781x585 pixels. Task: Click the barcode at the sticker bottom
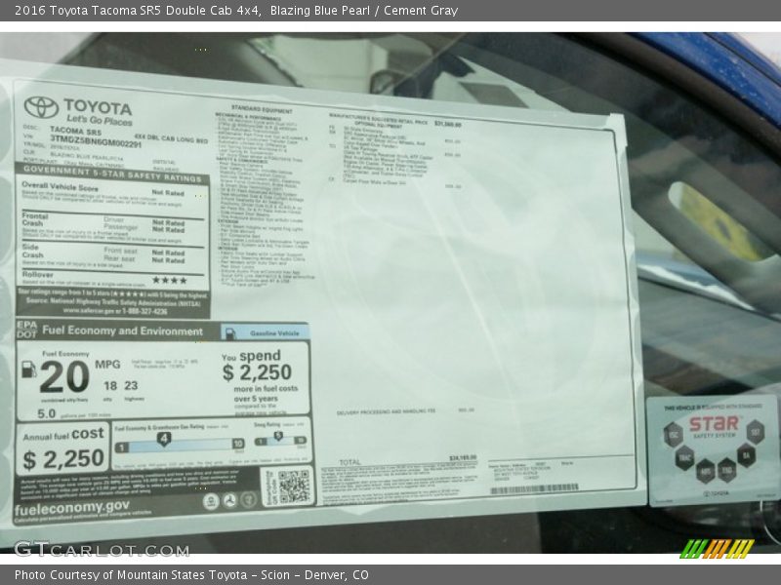click(x=534, y=489)
